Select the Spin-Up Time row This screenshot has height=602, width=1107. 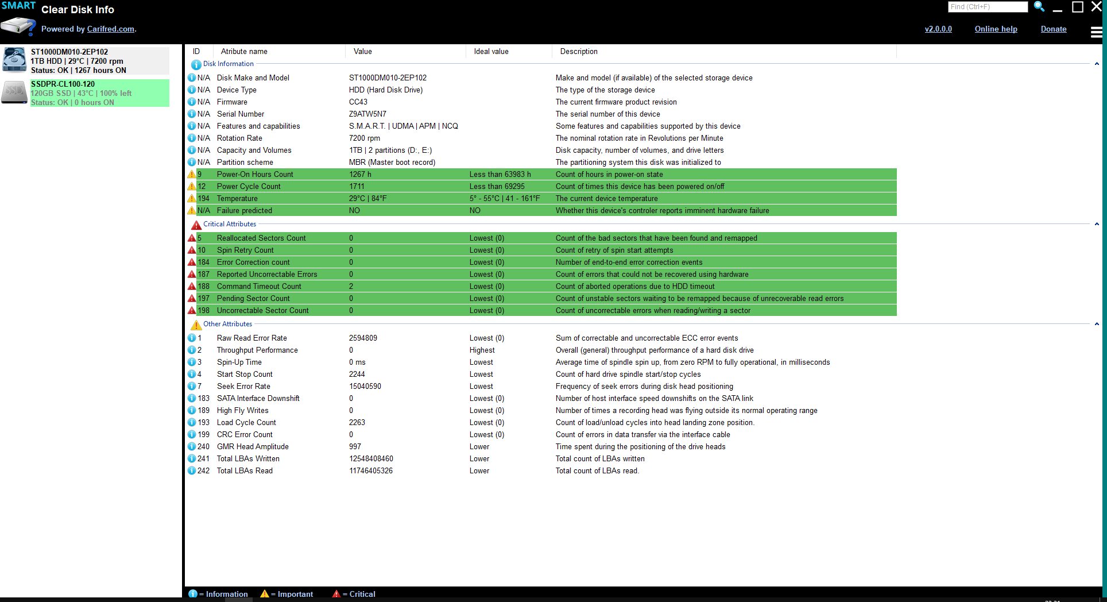tap(541, 362)
